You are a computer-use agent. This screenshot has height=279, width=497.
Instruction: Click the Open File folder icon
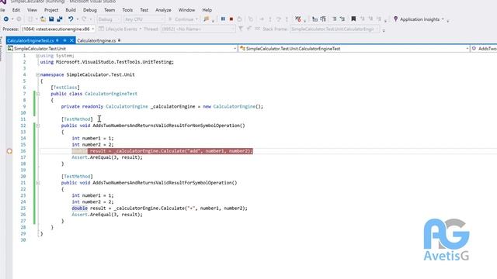(43, 19)
